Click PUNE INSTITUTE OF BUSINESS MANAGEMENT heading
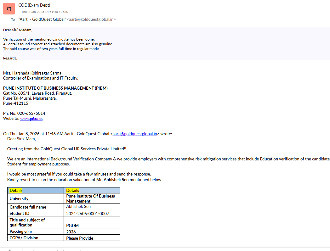The height and width of the screenshot is (251, 330). (55, 88)
